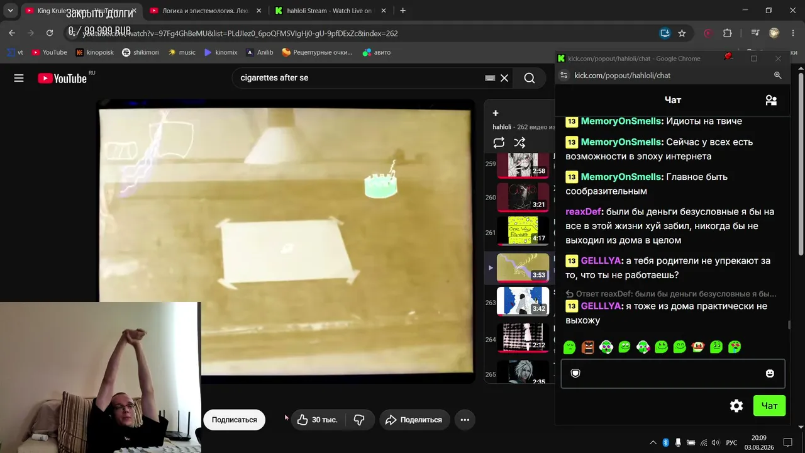Play playlist video 264 thumbnail
805x453 pixels.
pyautogui.click(x=523, y=338)
